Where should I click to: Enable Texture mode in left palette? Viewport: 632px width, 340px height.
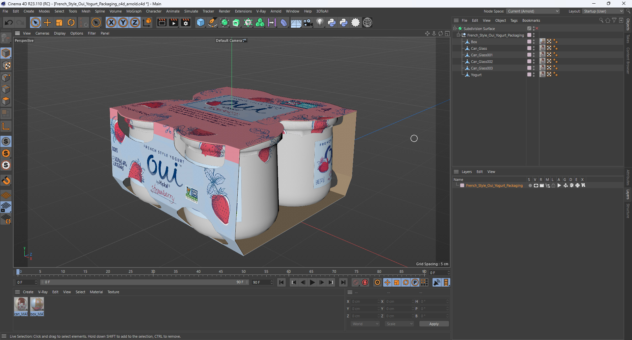[x=6, y=65]
